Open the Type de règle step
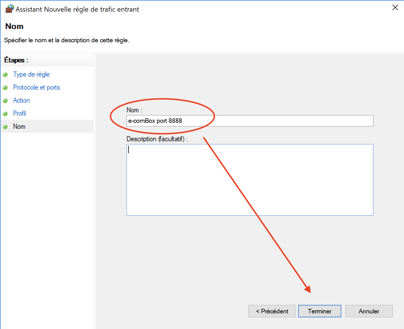 [x=31, y=74]
